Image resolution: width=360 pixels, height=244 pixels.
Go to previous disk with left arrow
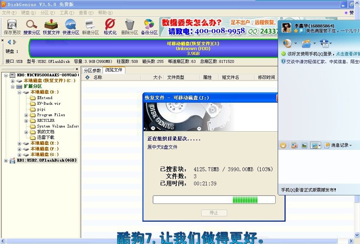9,42
